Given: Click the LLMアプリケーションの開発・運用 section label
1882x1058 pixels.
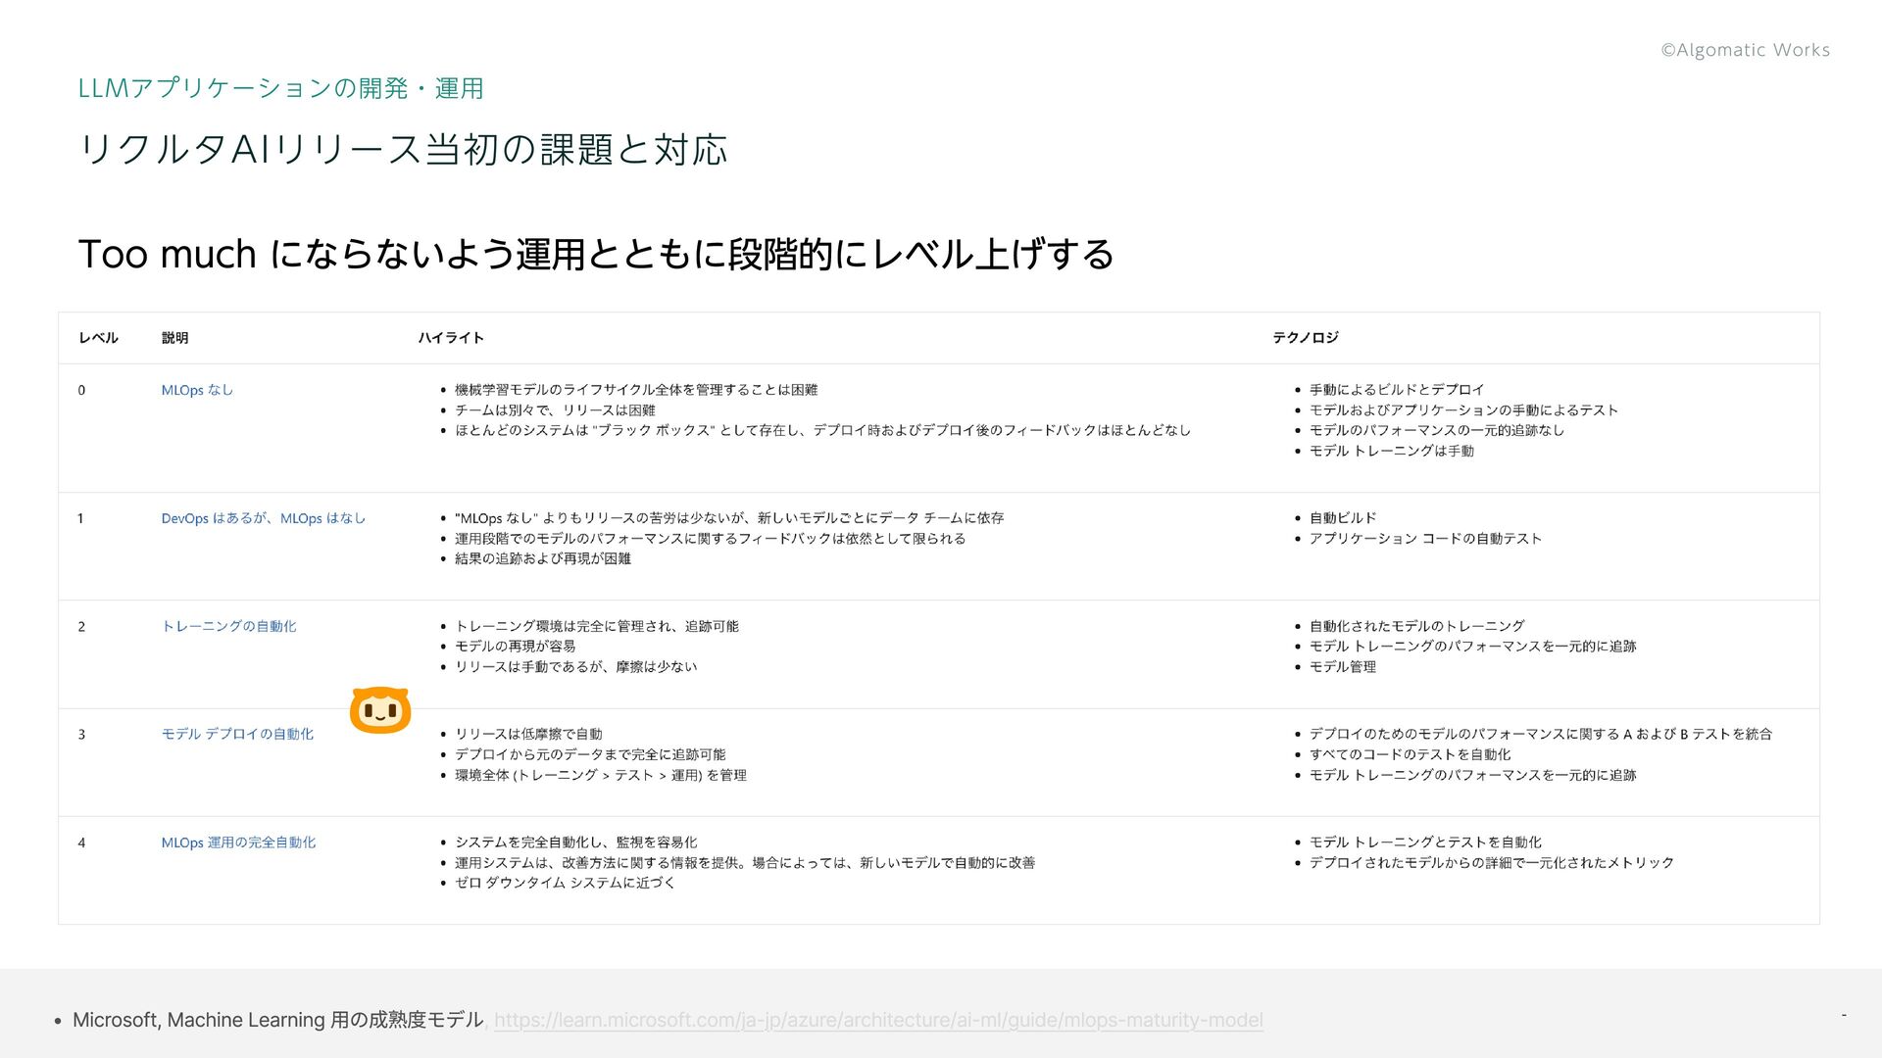Looking at the screenshot, I should tap(280, 88).
